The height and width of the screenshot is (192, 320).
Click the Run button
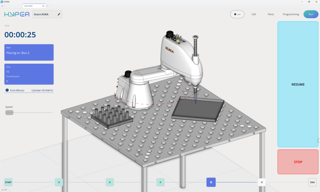click(311, 14)
